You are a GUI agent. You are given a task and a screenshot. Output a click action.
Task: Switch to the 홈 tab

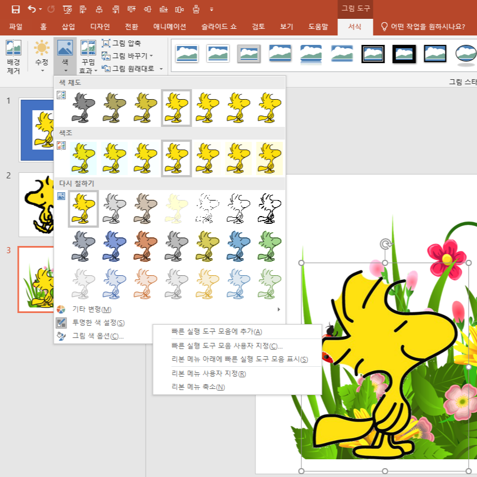click(44, 27)
